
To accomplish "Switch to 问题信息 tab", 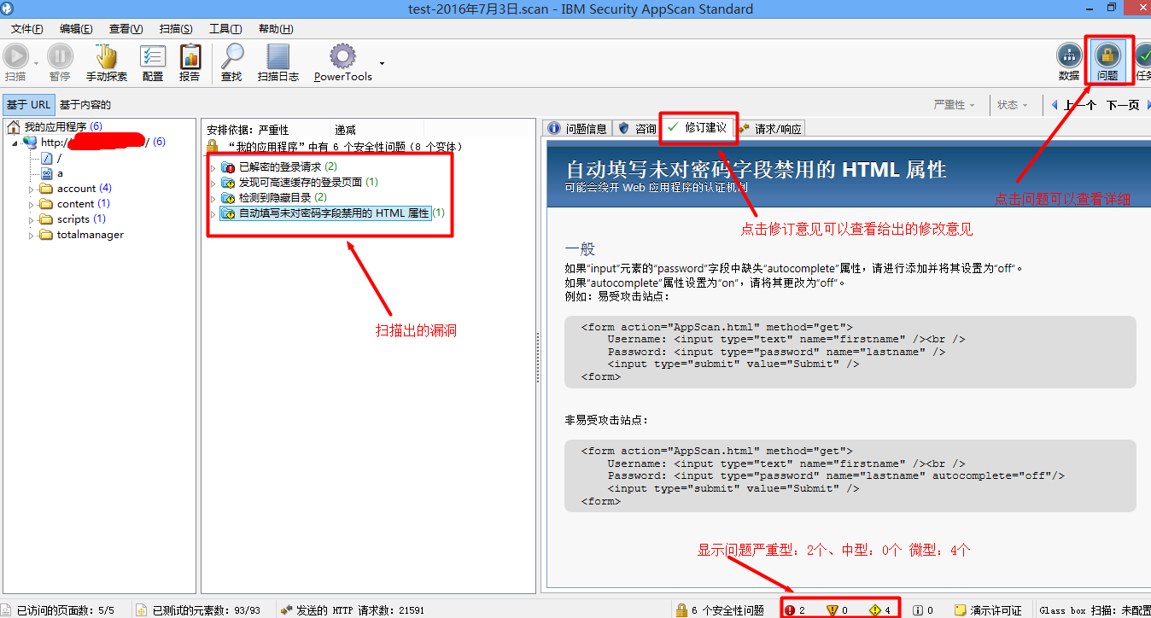I will click(578, 128).
